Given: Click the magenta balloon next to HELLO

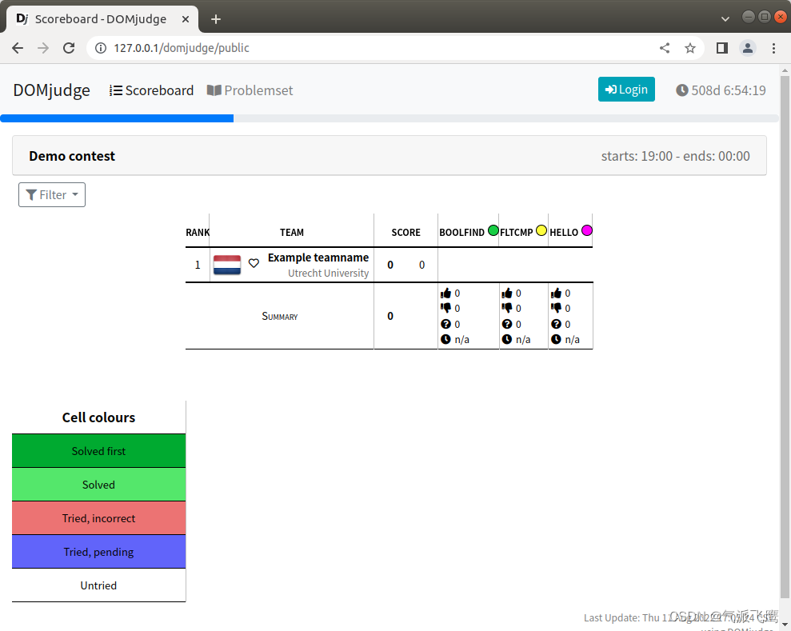Looking at the screenshot, I should tap(587, 230).
